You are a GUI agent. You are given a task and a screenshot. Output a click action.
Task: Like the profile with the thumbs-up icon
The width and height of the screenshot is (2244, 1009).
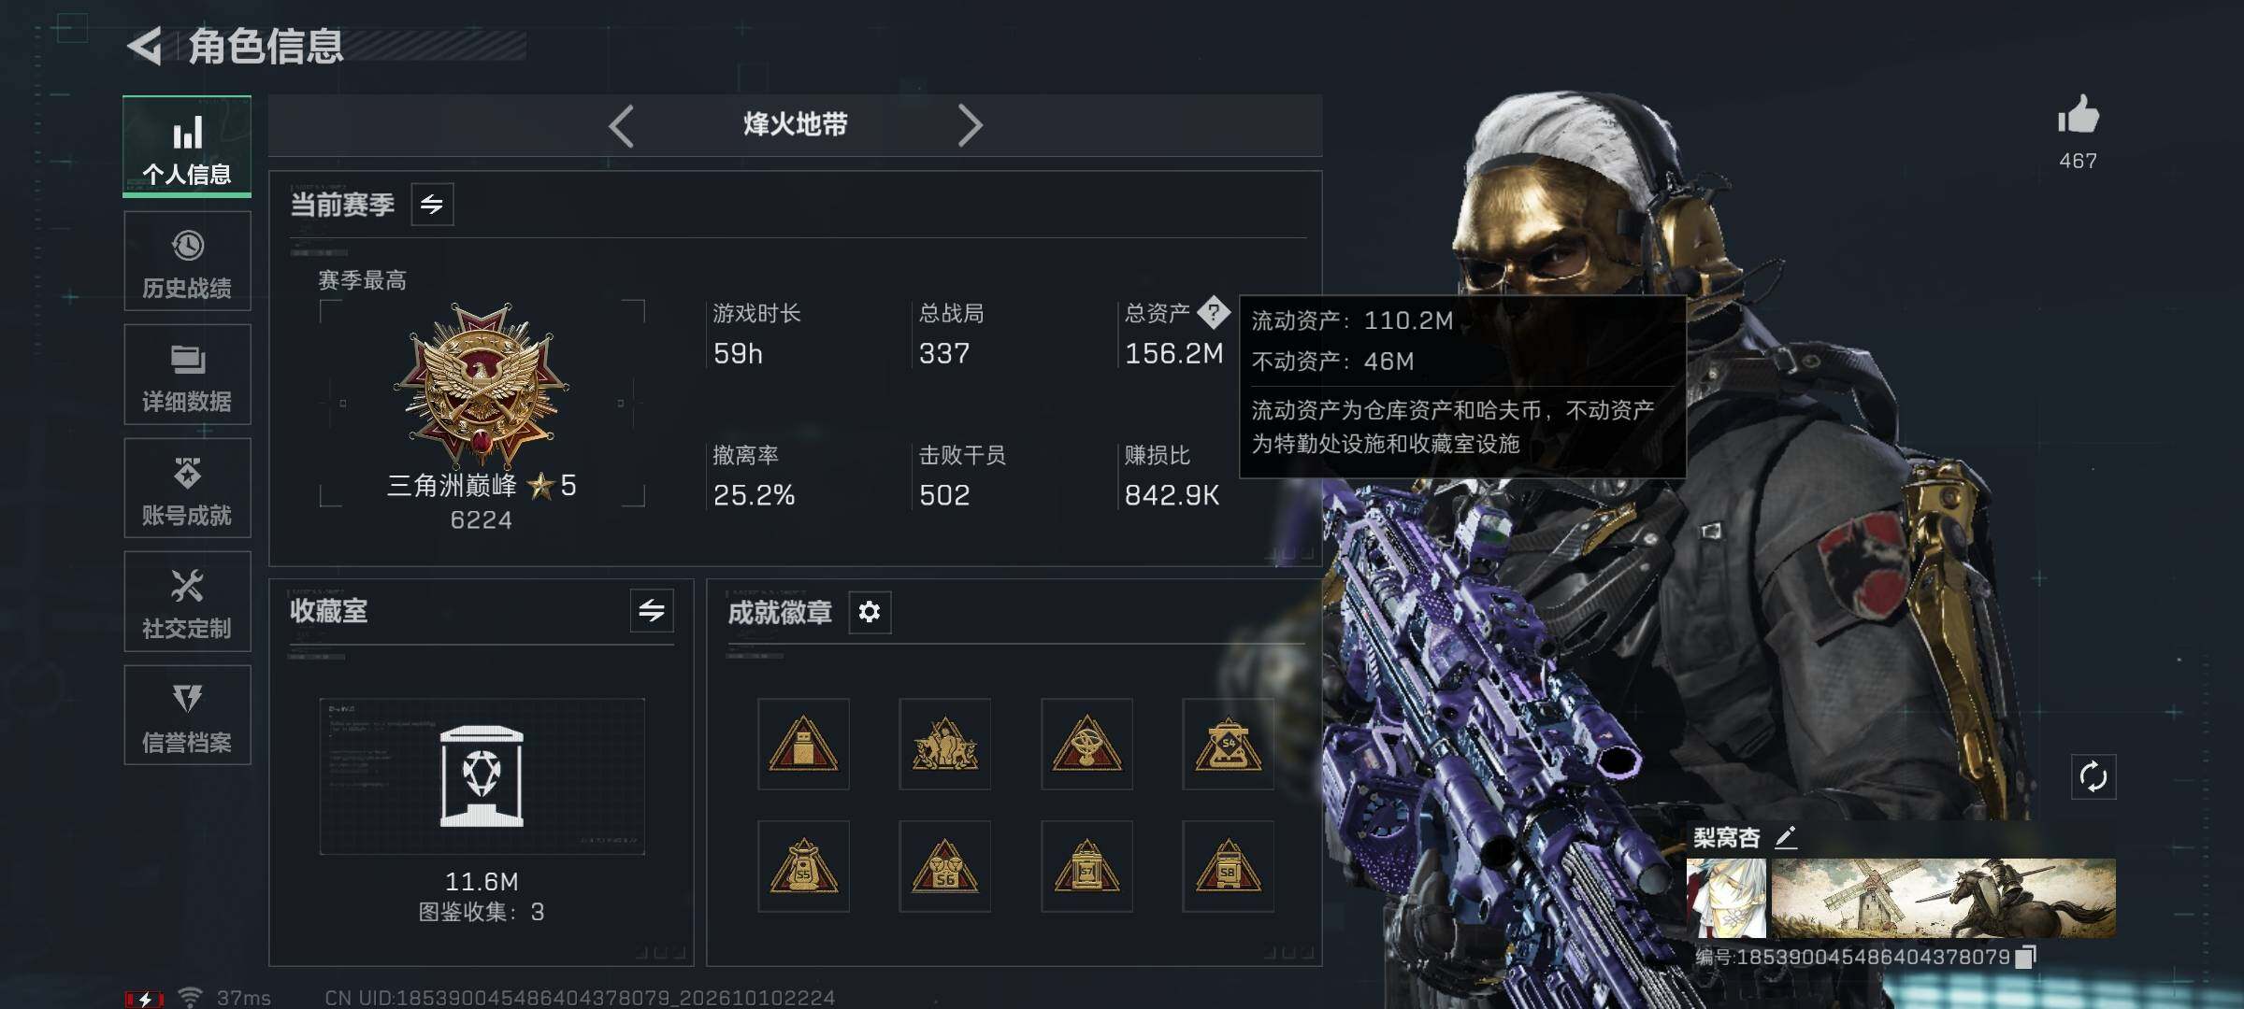pos(2078,116)
